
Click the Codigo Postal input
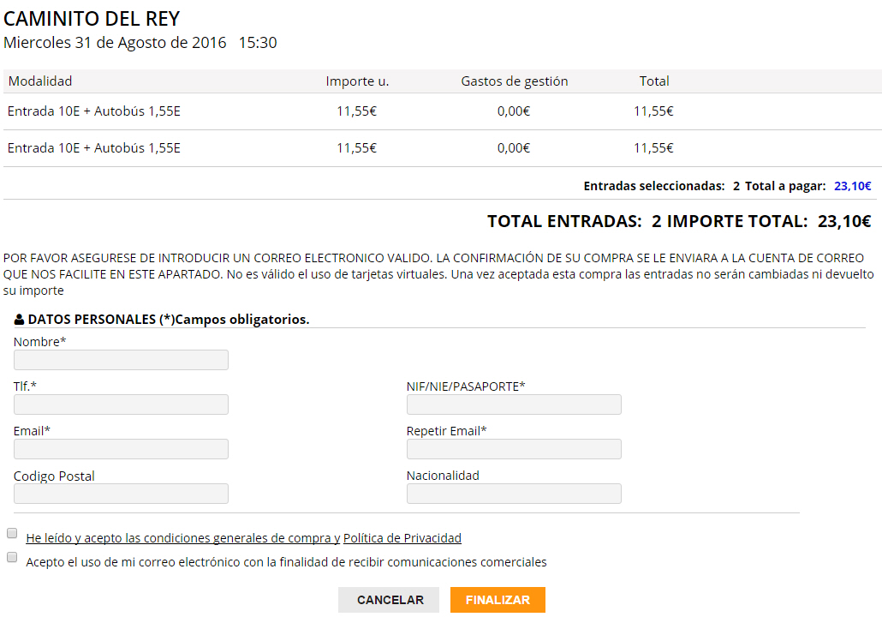point(121,494)
